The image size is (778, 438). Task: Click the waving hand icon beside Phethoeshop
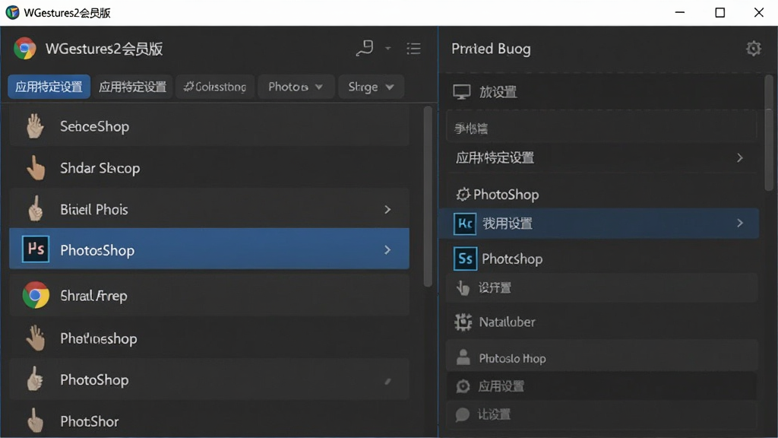35,338
